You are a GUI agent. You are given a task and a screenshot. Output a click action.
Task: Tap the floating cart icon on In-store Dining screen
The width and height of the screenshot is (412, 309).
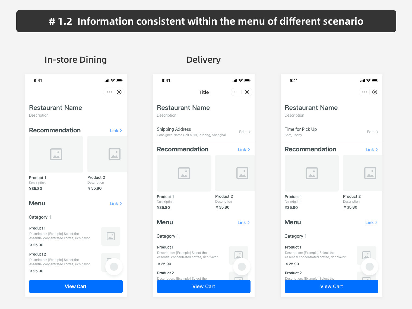coord(114,266)
